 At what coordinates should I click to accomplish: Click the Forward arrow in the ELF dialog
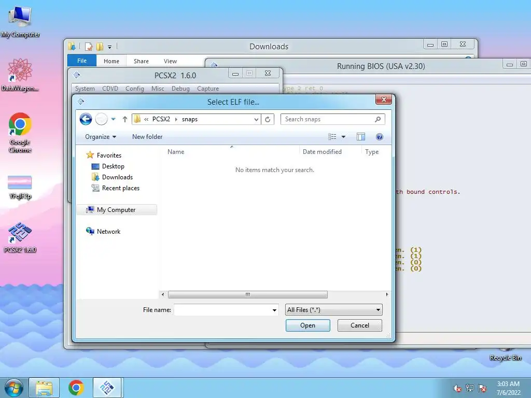tap(101, 119)
